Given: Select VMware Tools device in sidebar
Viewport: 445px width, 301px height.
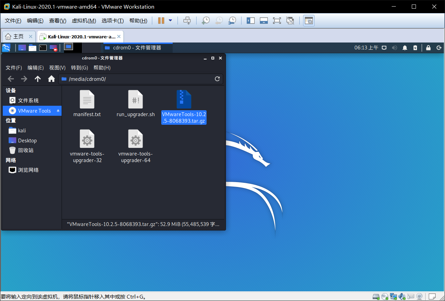Looking at the screenshot, I should 32,111.
